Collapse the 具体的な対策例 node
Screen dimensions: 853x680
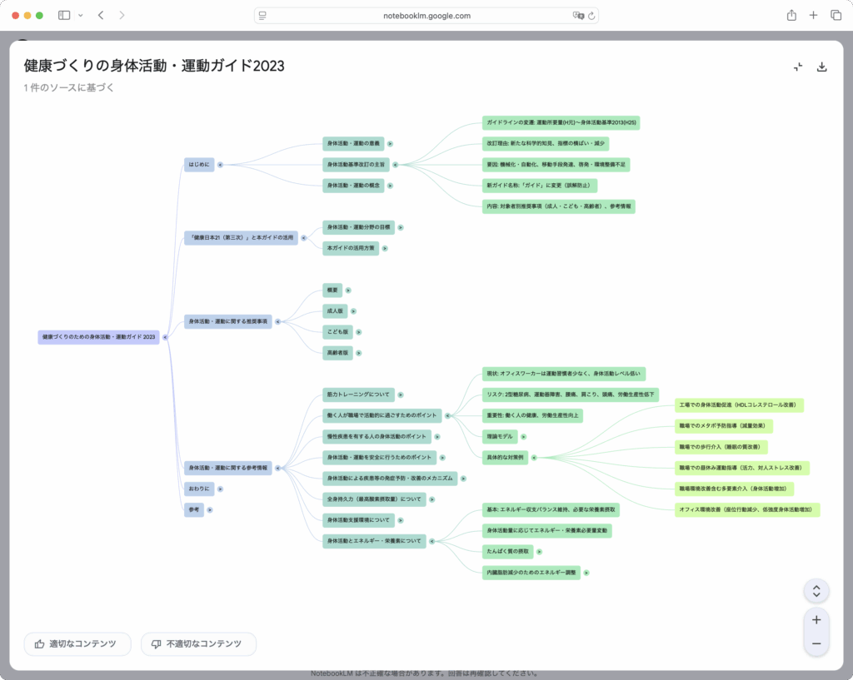coord(534,457)
